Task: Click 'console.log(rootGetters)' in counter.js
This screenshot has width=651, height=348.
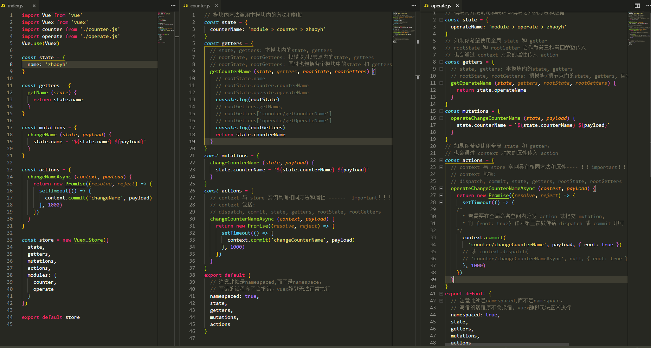Action: click(x=250, y=127)
